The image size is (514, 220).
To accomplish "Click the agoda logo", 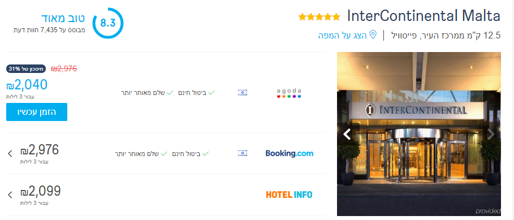I will 289,93.
